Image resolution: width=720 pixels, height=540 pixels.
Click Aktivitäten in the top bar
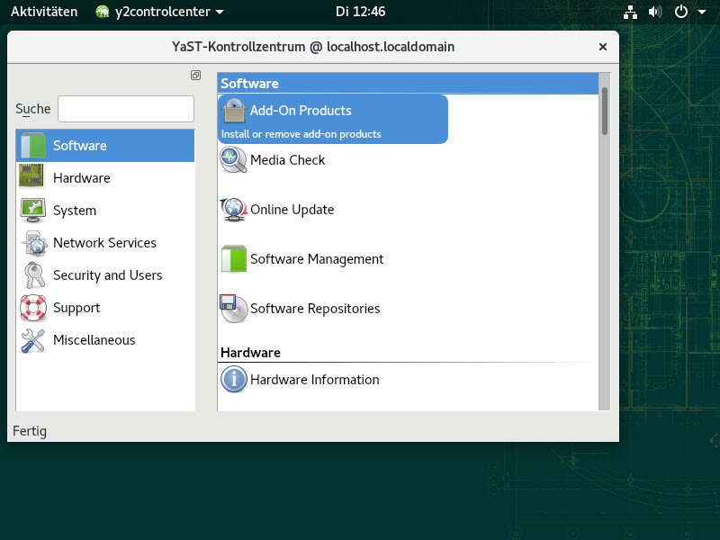tap(44, 12)
